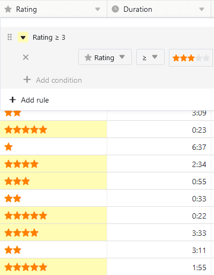Select the duration cell showing 2:34
Screen dimensions: 214x275
coord(159,164)
